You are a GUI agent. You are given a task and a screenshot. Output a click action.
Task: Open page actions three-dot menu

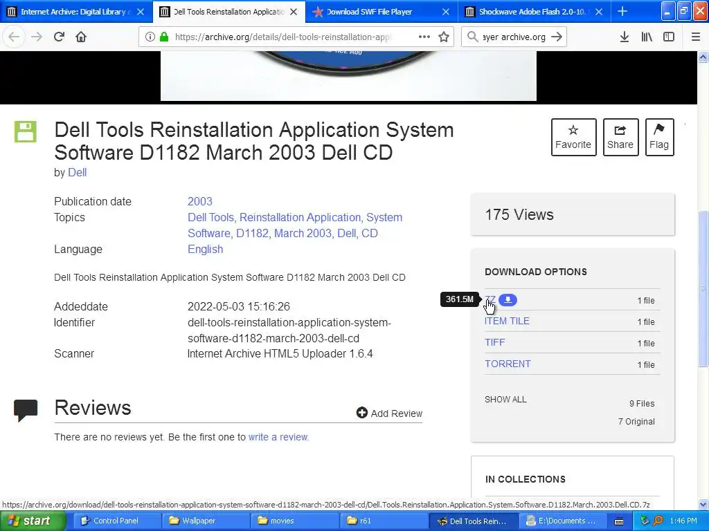pos(424,37)
